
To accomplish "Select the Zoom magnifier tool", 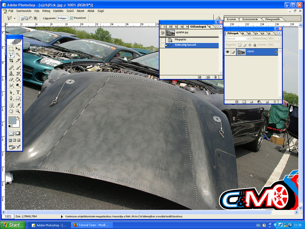I will pyautogui.click(x=18, y=111).
